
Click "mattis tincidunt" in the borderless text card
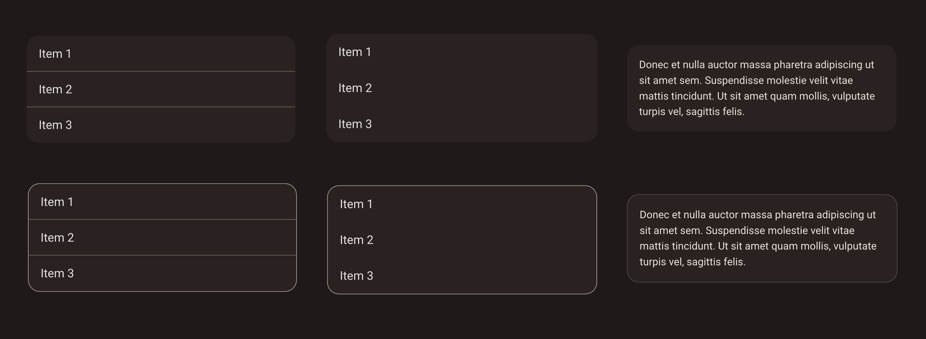(x=677, y=96)
